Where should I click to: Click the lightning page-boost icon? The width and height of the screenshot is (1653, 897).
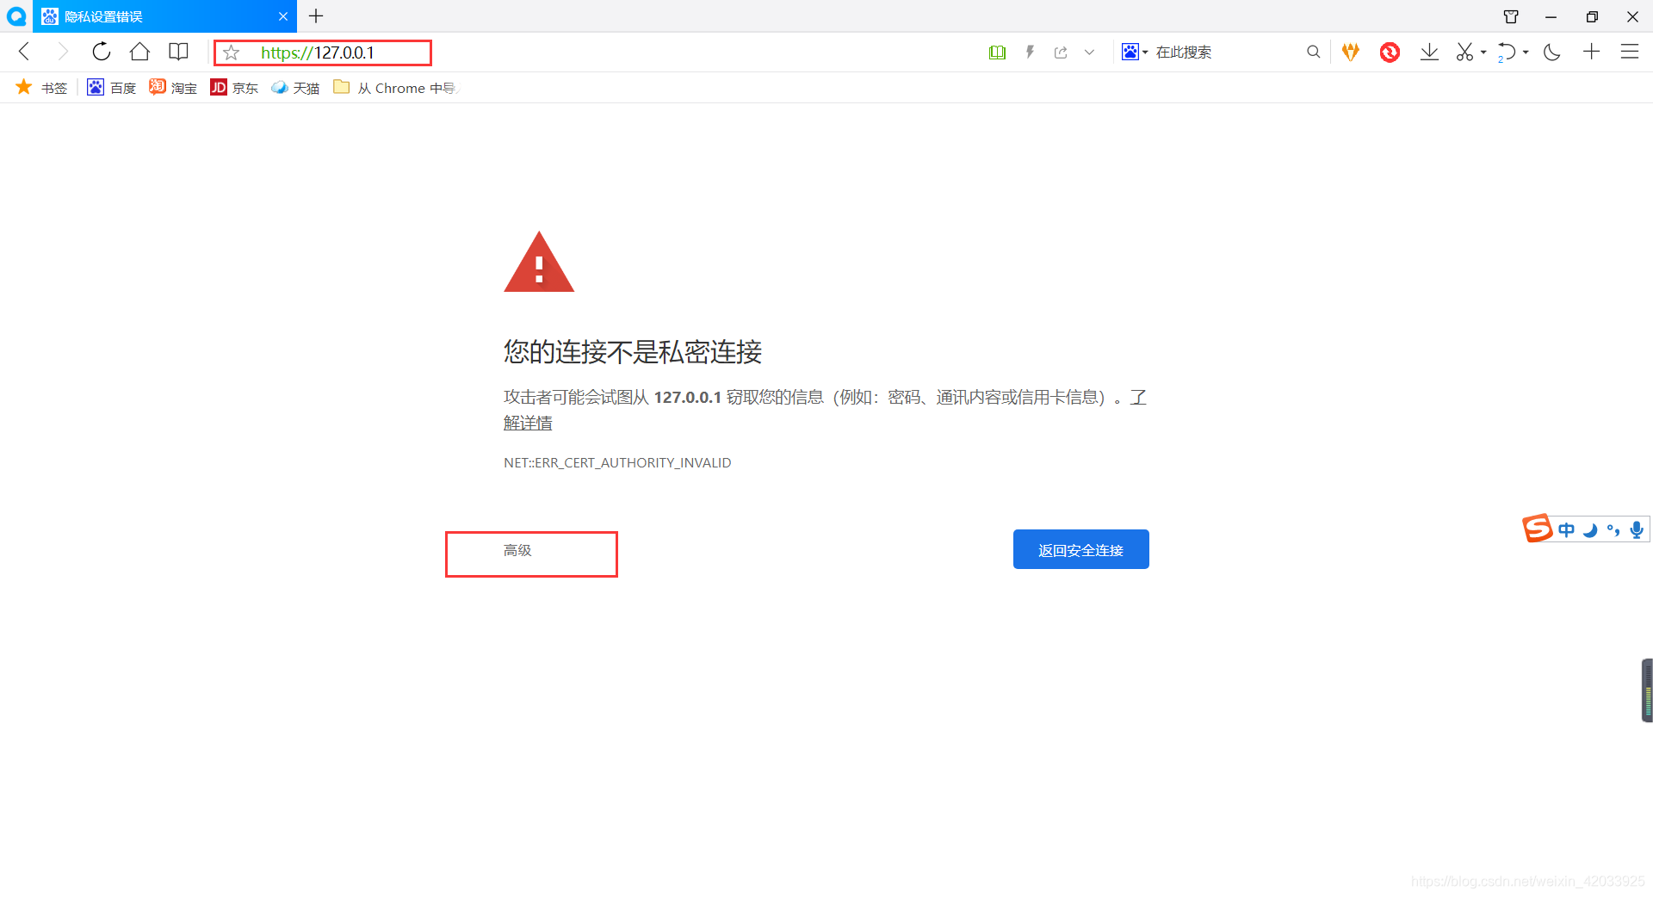click(1030, 52)
